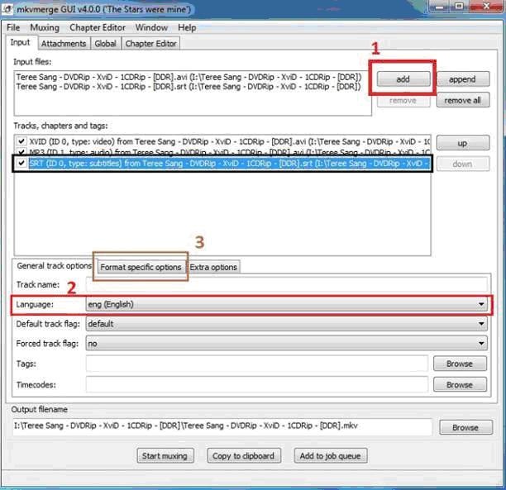Screen dimensions: 506x490
Task: Switch to the Attachments tab
Action: 64,44
